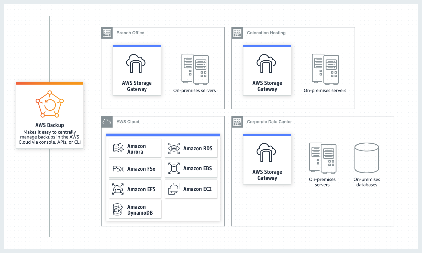Click the AWS Cloud cloud icon

coord(107,122)
